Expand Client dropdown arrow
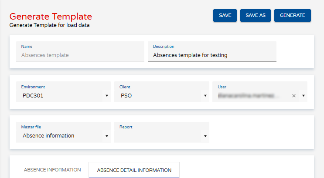The height and width of the screenshot is (178, 324). tap(205, 96)
